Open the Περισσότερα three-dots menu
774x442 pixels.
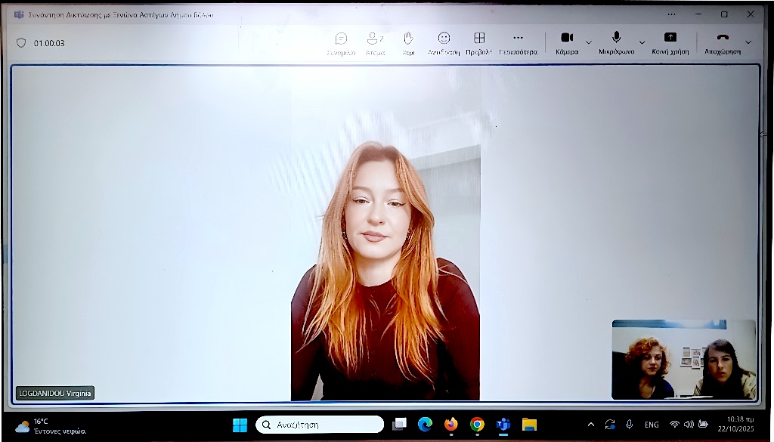pos(518,42)
